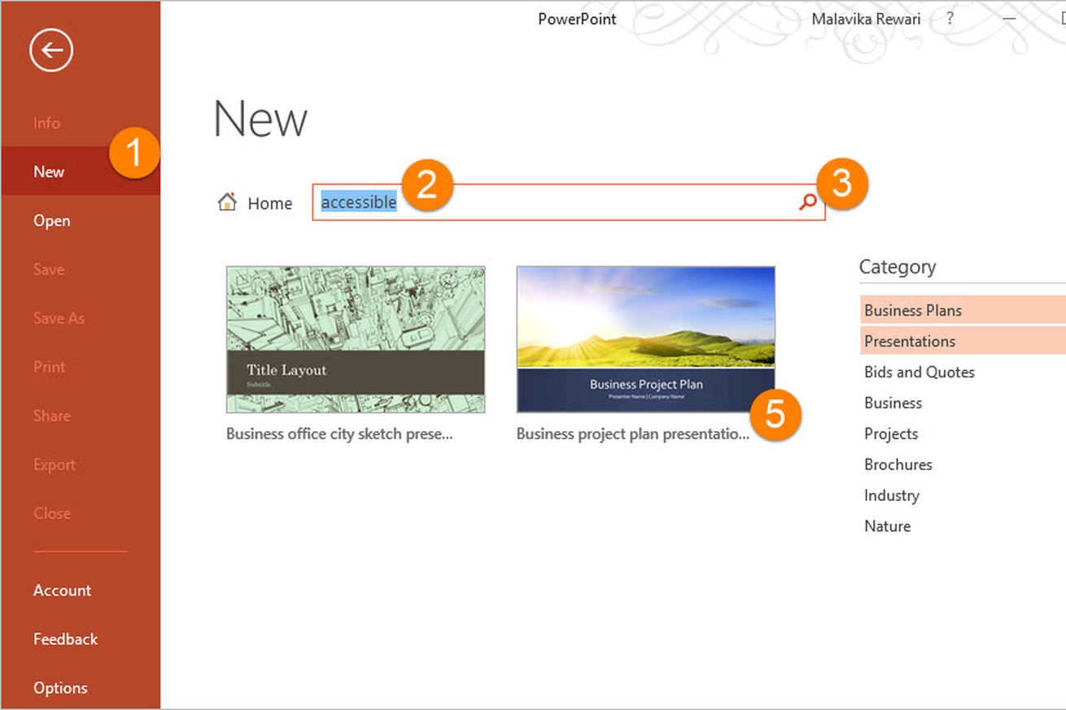Open the Print section icon panel

49,367
